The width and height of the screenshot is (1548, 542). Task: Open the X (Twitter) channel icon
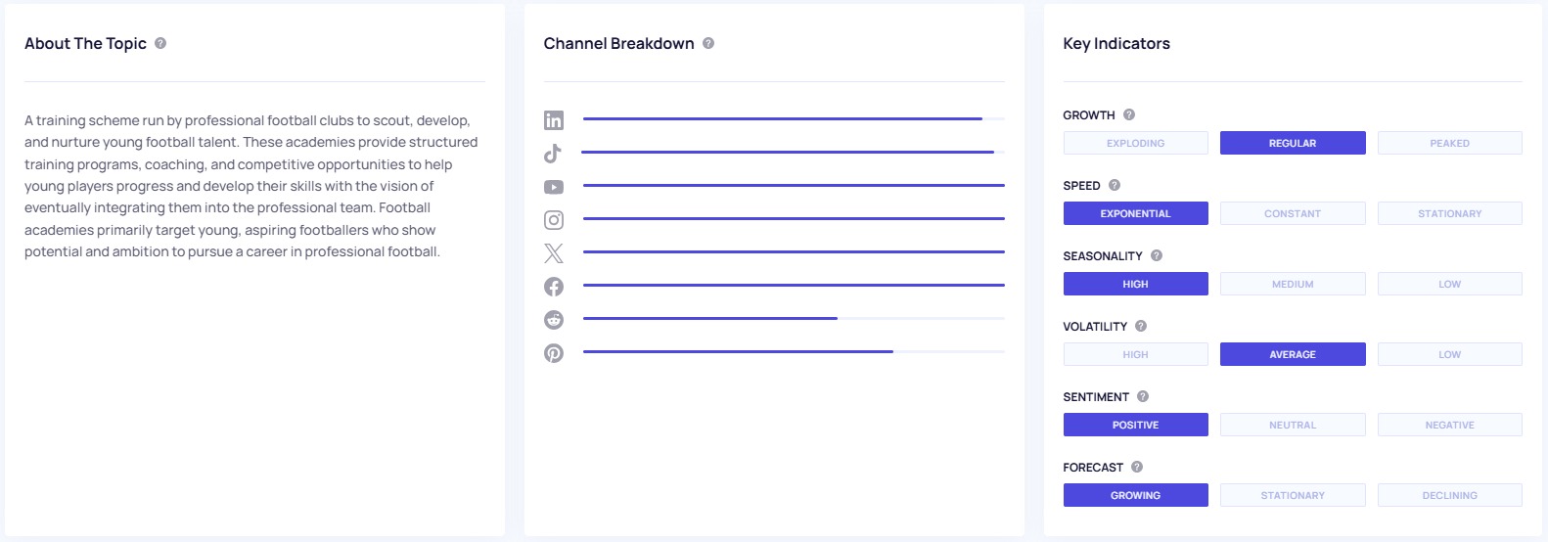coord(554,253)
